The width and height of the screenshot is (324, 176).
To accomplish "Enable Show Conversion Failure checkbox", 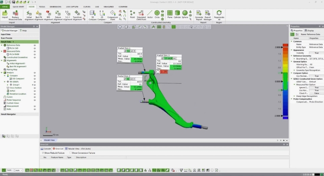I will click(x=70, y=153).
